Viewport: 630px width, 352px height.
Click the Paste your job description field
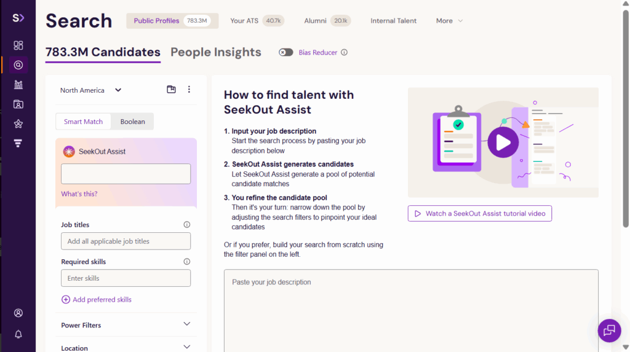(x=411, y=307)
